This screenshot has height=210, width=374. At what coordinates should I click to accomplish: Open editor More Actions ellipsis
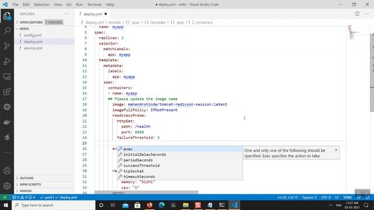click(366, 14)
